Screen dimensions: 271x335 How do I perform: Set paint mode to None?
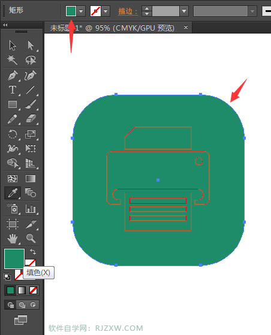33,290
